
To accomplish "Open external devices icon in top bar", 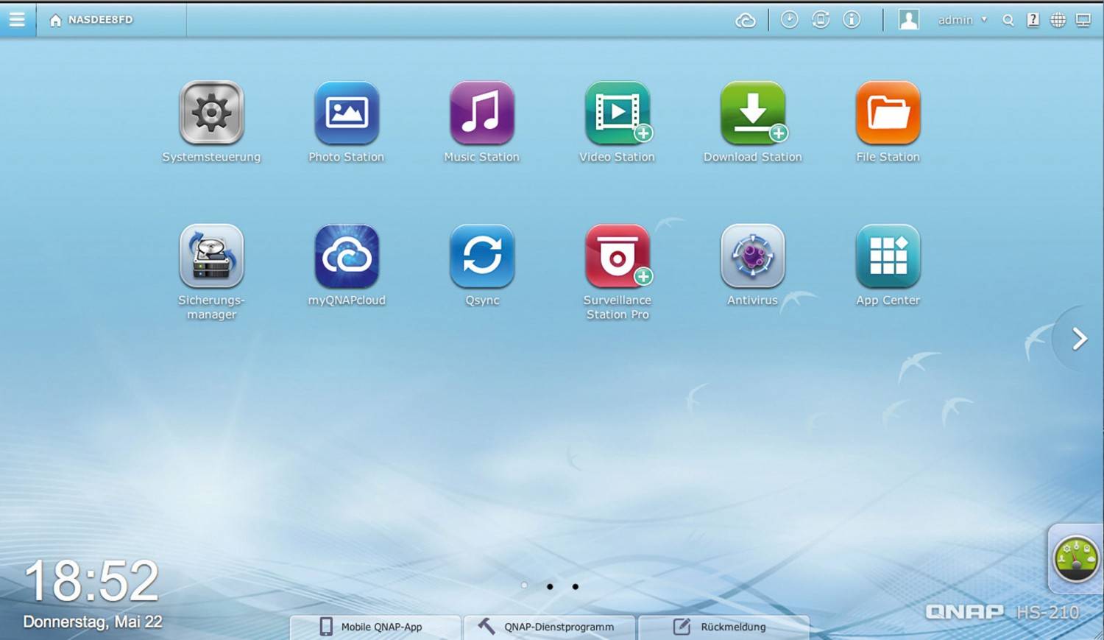I will [821, 20].
